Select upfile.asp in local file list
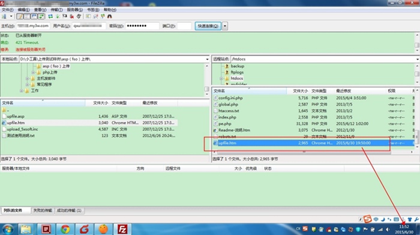This screenshot has height=235, width=420. [x=16, y=117]
